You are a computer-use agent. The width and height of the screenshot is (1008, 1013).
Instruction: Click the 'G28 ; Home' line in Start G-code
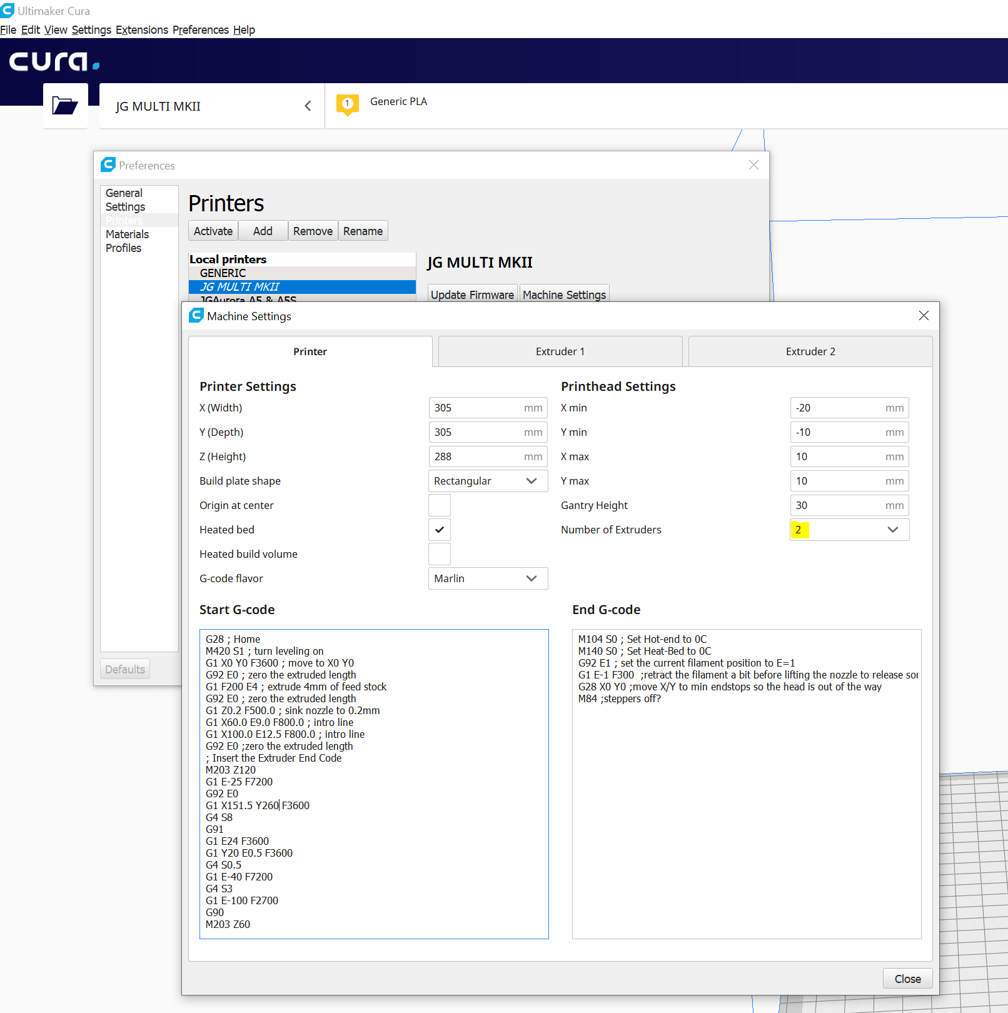tap(233, 639)
